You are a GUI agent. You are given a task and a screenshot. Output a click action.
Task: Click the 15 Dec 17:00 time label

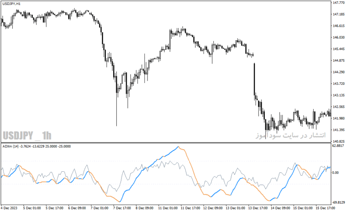point(325,208)
